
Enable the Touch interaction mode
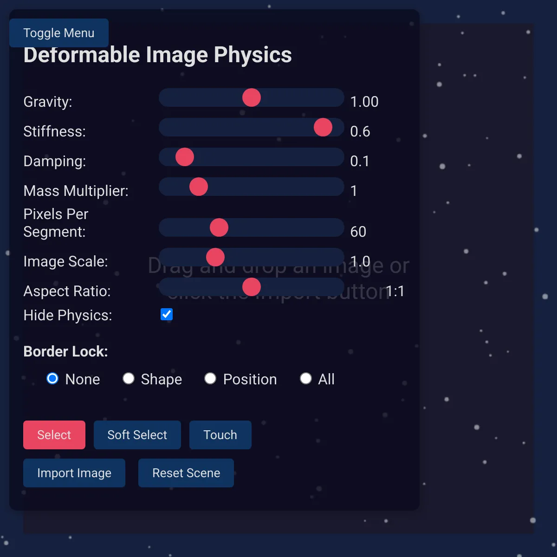click(220, 435)
